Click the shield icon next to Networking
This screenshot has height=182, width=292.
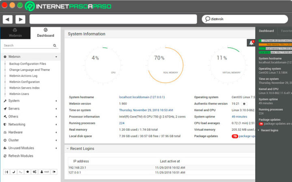[x=5, y=125]
